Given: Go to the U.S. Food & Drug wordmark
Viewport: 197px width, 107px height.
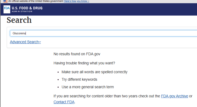Looking at the screenshot, I should [x=27, y=8].
